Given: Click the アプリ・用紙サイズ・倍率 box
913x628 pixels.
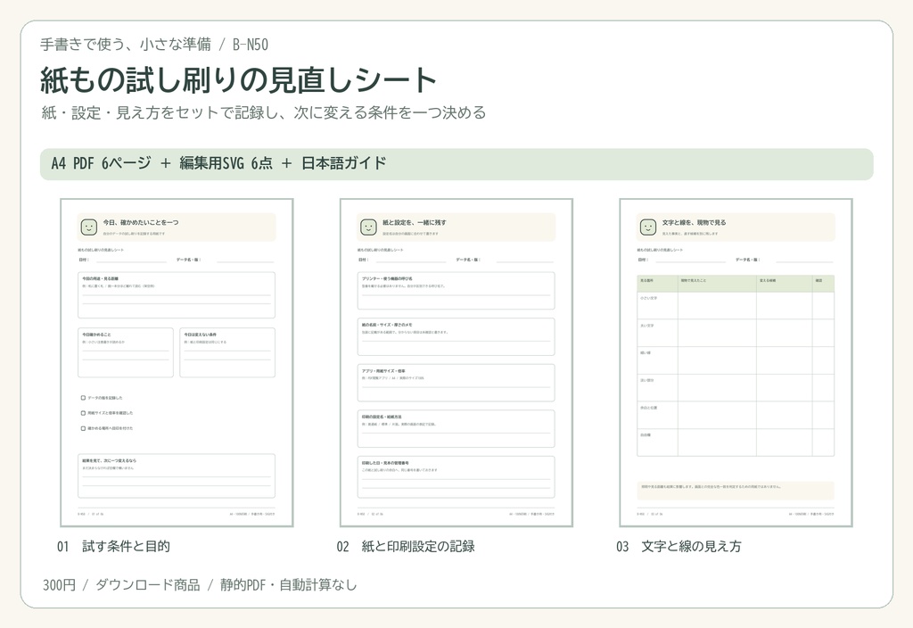Looking at the screenshot, I should click(456, 383).
